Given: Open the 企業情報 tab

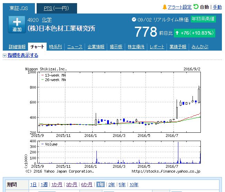Looking at the screenshot, I should 96,47.
